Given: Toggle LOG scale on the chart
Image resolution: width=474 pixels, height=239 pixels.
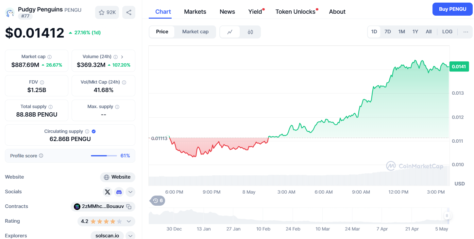Looking at the screenshot, I should [x=447, y=32].
